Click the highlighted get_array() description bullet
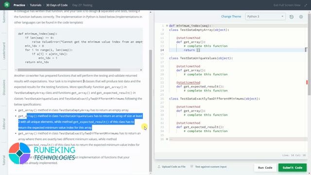This screenshot has height=175, width=311. 80,122
